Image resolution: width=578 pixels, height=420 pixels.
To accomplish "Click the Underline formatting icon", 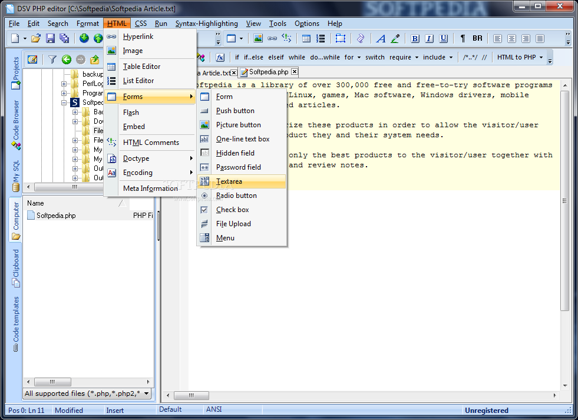I will click(444, 38).
